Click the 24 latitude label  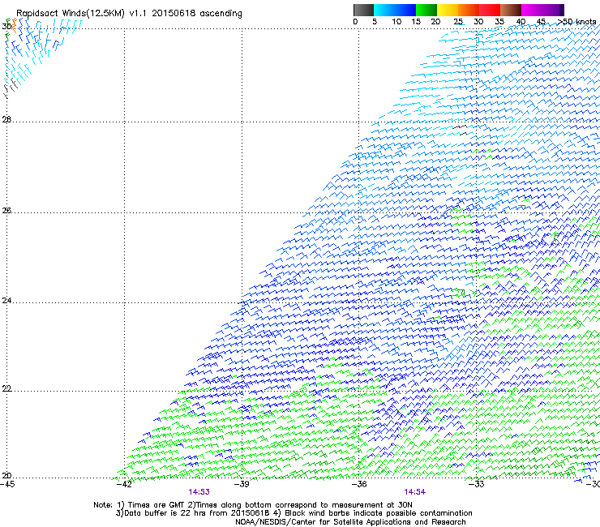[x=6, y=301]
